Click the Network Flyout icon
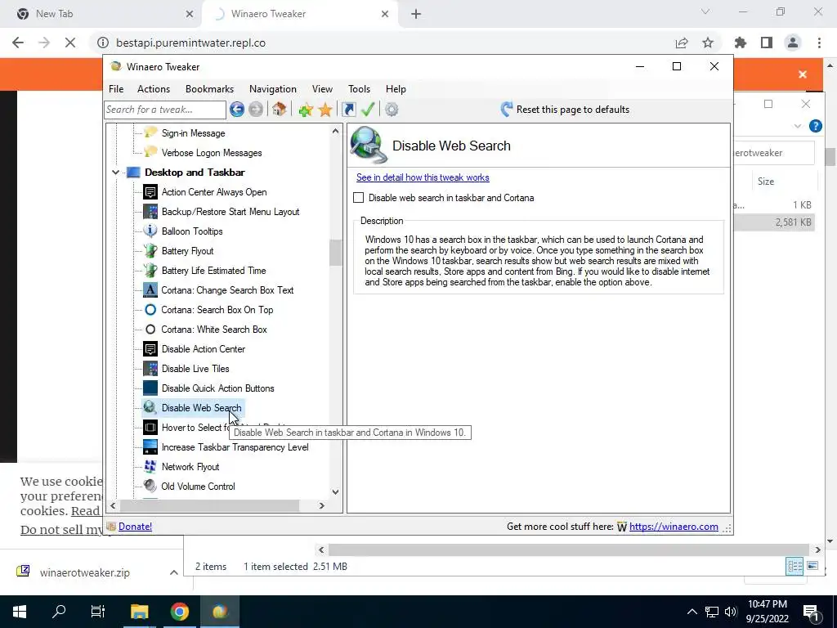 click(150, 467)
